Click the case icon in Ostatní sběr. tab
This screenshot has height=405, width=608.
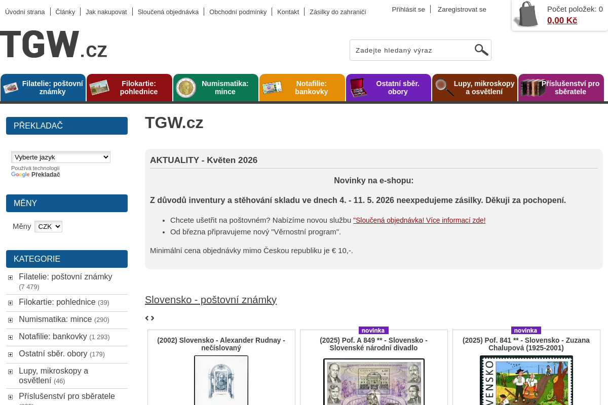[359, 88]
